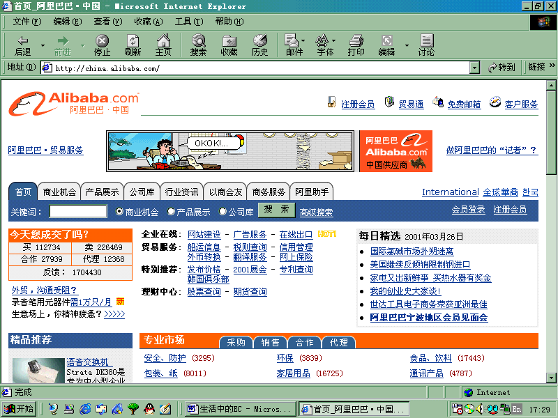Open the 文件(F) menu

[x=27, y=22]
